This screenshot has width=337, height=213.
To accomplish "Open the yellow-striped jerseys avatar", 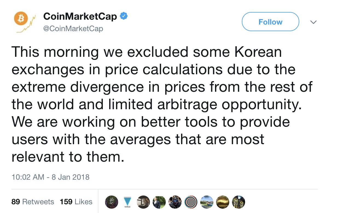I will (239, 202).
